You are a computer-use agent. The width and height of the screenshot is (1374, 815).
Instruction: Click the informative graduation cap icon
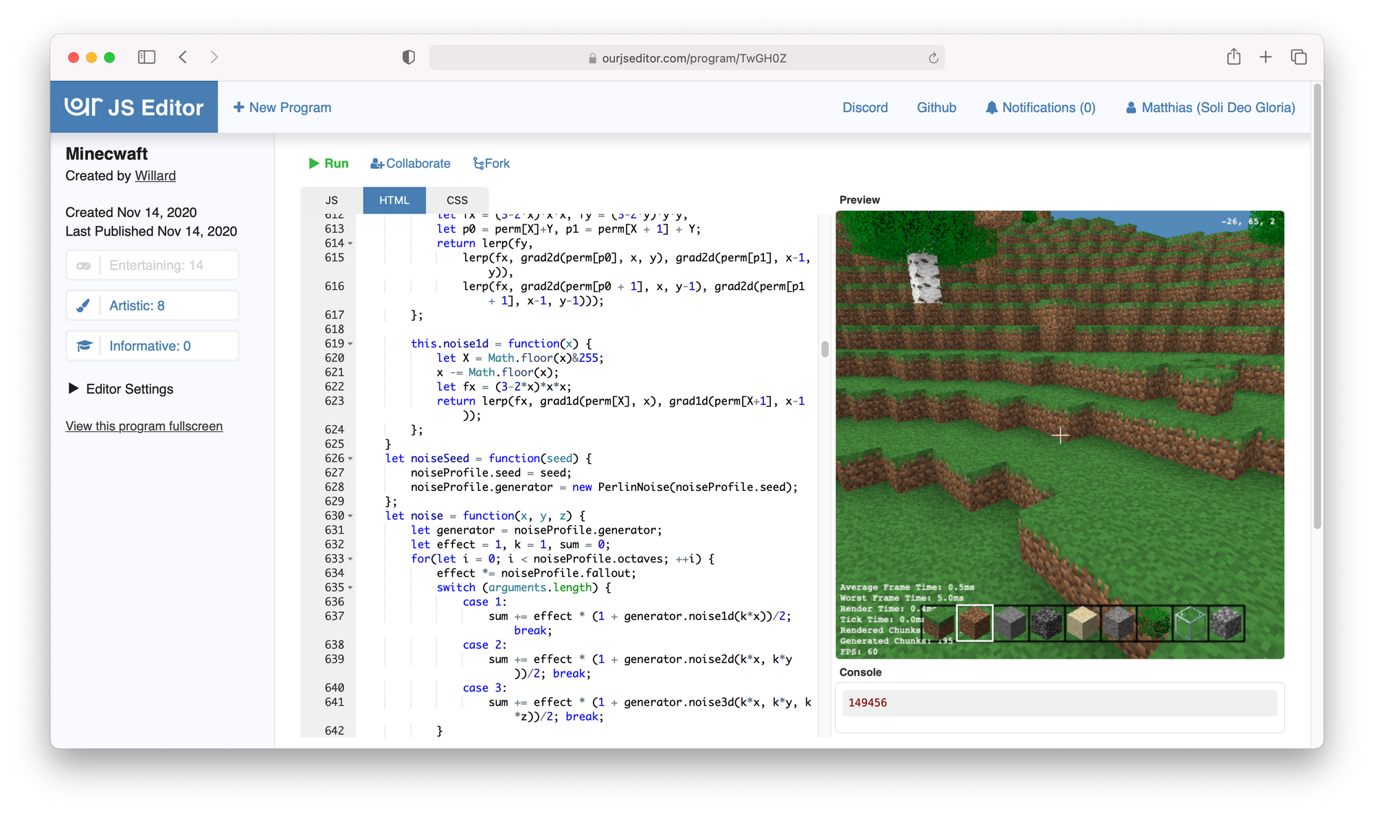[x=84, y=346]
